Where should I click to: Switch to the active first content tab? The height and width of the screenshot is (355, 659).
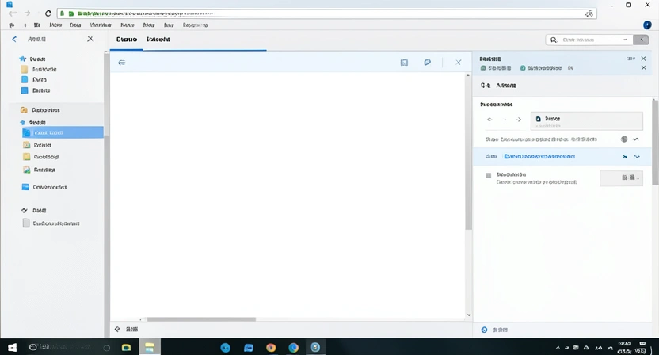point(127,40)
